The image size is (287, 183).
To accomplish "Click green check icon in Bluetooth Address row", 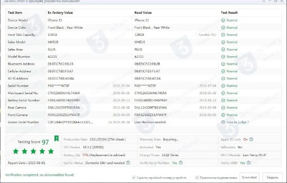I will 223,64.
